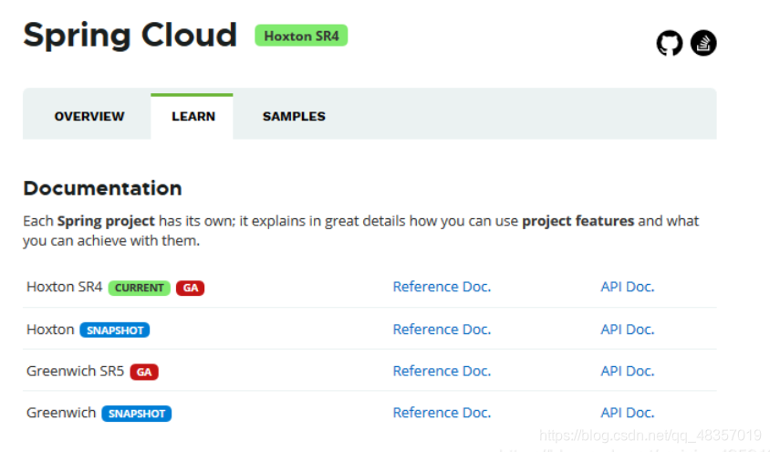Screen dimensions: 770x452
Task: Open API Doc for Hoxton snapshot
Action: (627, 329)
